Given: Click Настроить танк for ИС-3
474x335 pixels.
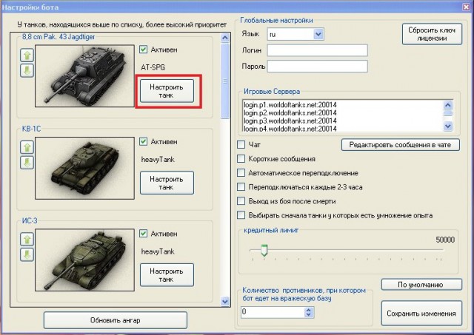Looking at the screenshot, I should [167, 275].
